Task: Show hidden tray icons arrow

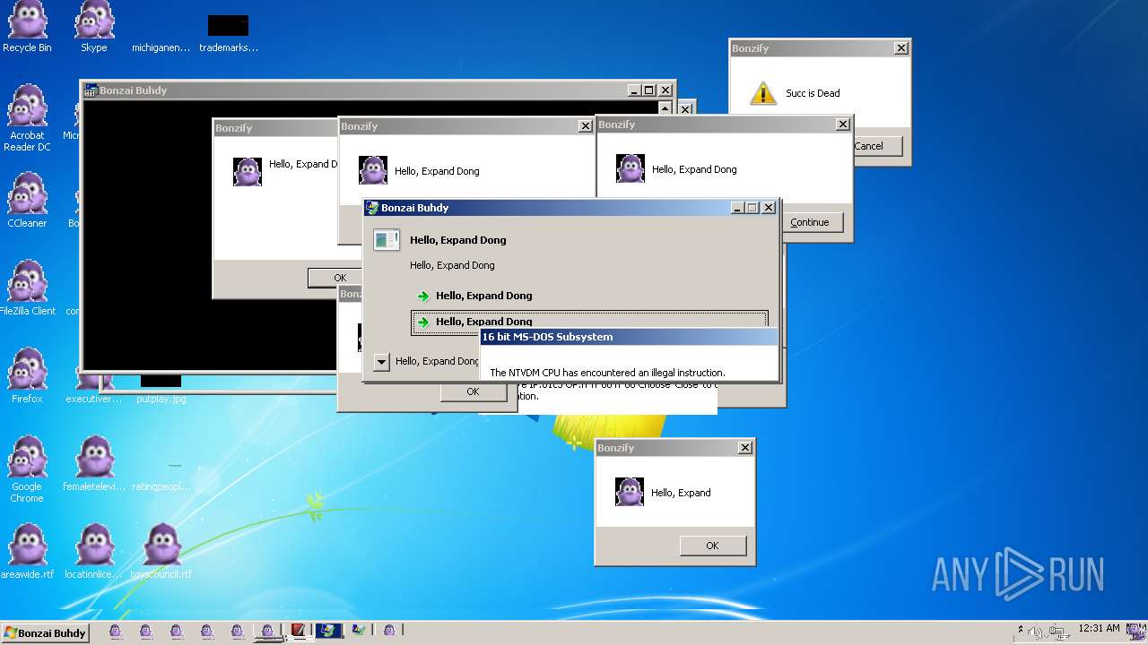Action: click(x=1021, y=630)
